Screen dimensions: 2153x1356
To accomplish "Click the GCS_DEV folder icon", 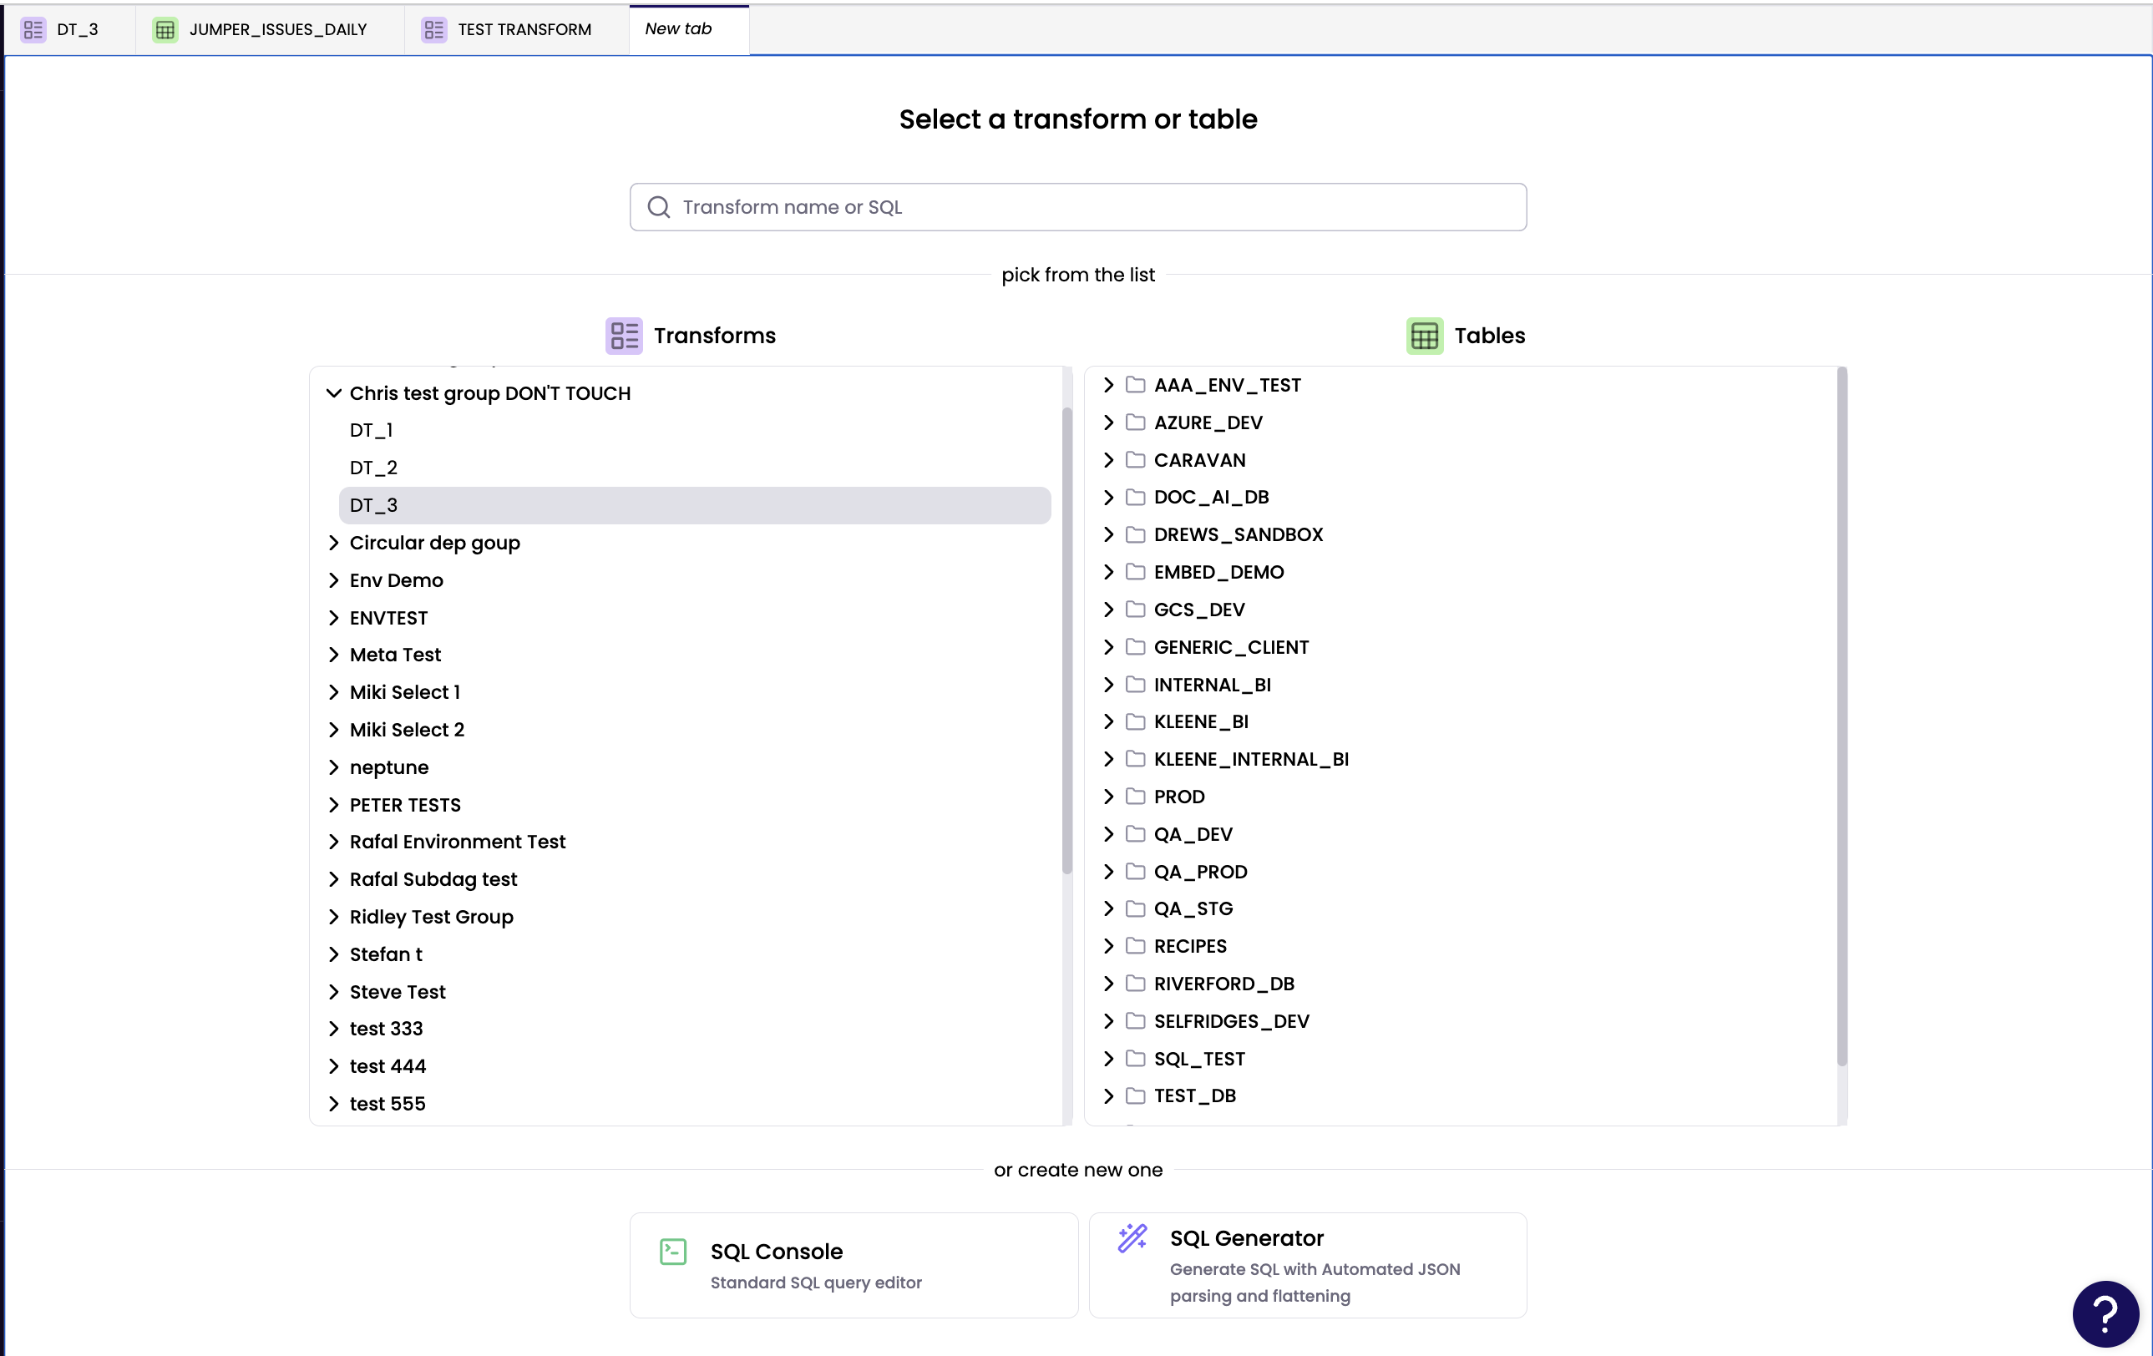I will [1135, 609].
